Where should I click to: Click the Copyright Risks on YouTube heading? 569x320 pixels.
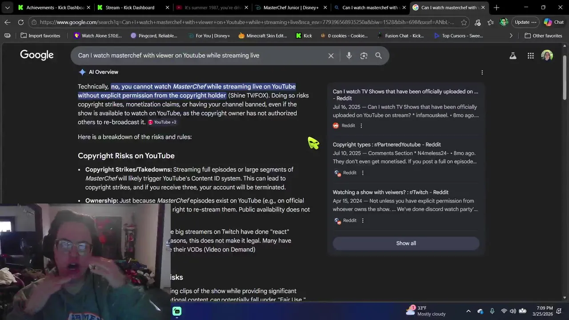point(126,156)
